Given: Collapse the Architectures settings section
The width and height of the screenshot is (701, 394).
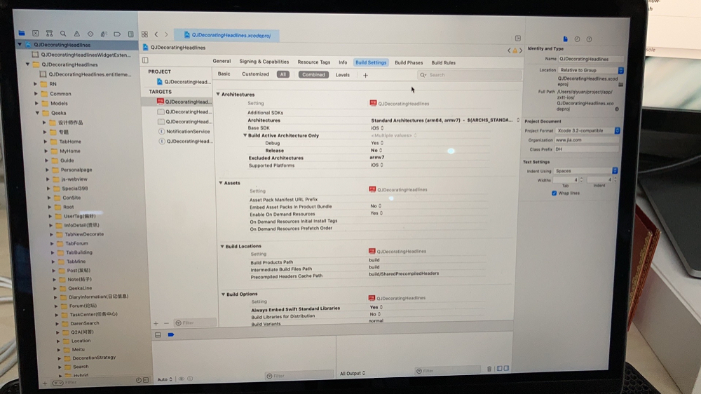Looking at the screenshot, I should (x=218, y=95).
